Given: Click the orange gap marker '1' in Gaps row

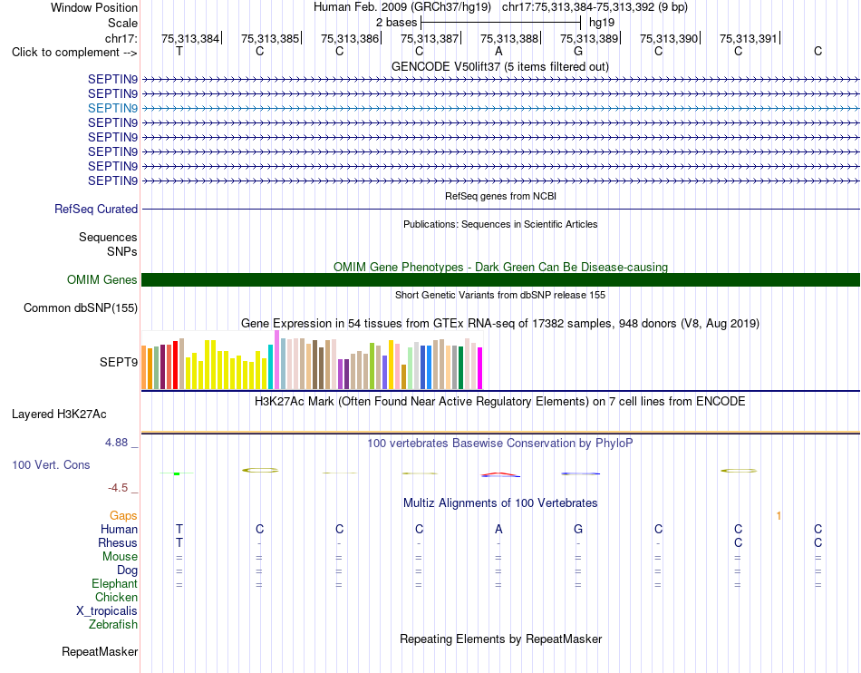Looking at the screenshot, I should pos(779,515).
